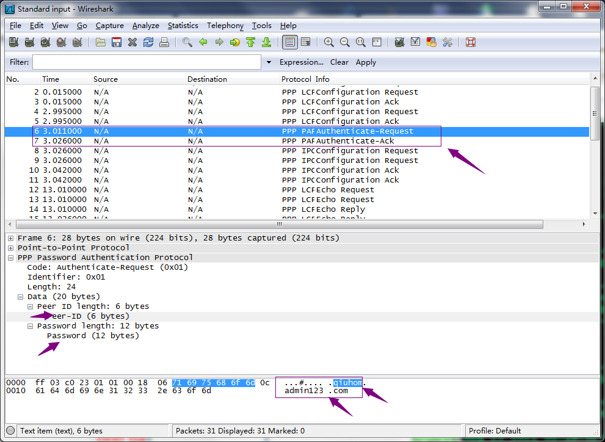Clear the display filter
The width and height of the screenshot is (605, 442).
(x=339, y=62)
